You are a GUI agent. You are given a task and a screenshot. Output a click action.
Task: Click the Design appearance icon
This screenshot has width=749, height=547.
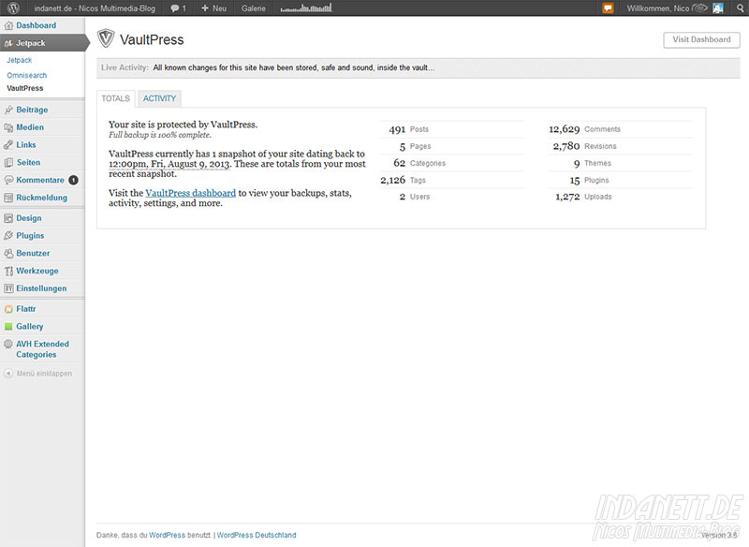point(8,218)
